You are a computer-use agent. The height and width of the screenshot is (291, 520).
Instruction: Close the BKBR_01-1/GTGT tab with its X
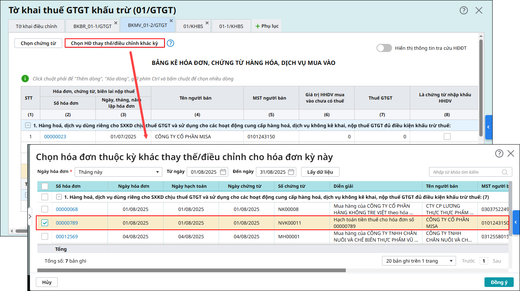115,23
